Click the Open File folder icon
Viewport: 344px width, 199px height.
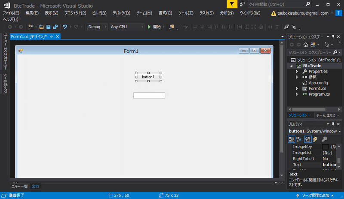tap(41, 27)
